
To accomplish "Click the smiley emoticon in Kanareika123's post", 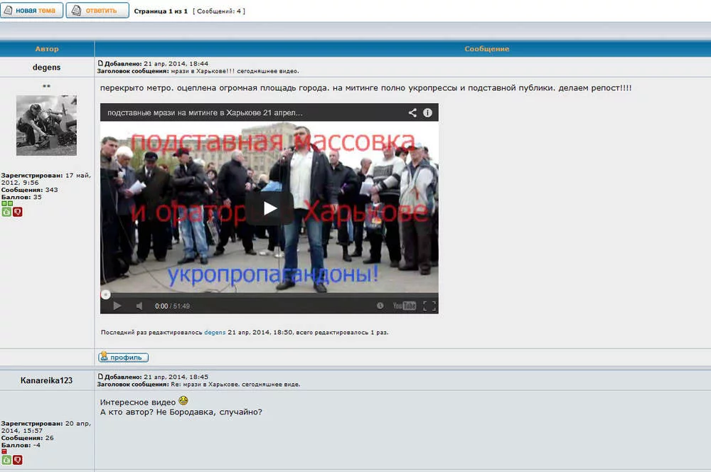I will (x=183, y=400).
